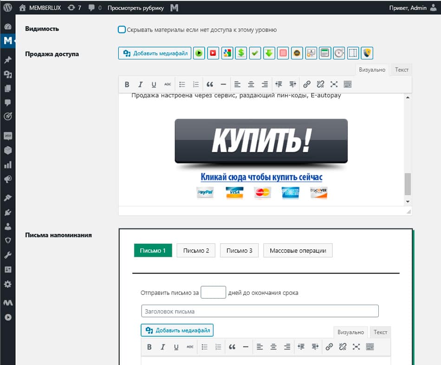Click the stopwatch timer shortcode icon
The image size is (441, 365).
(x=339, y=53)
